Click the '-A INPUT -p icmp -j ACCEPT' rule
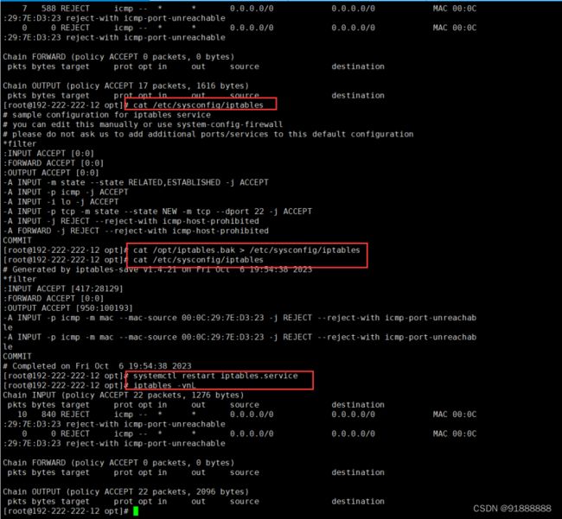The image size is (562, 519). pyautogui.click(x=66, y=193)
